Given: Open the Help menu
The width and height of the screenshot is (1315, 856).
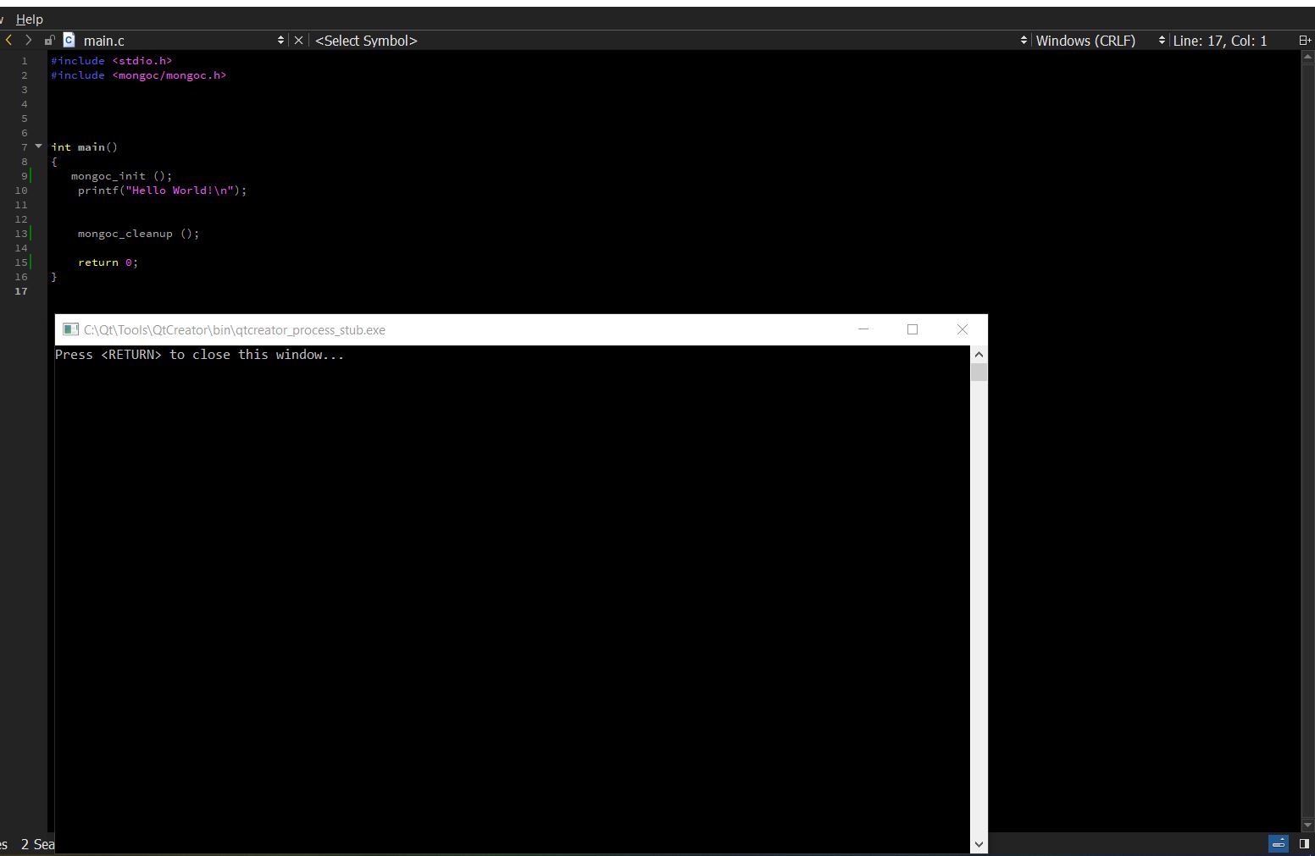Looking at the screenshot, I should (29, 19).
